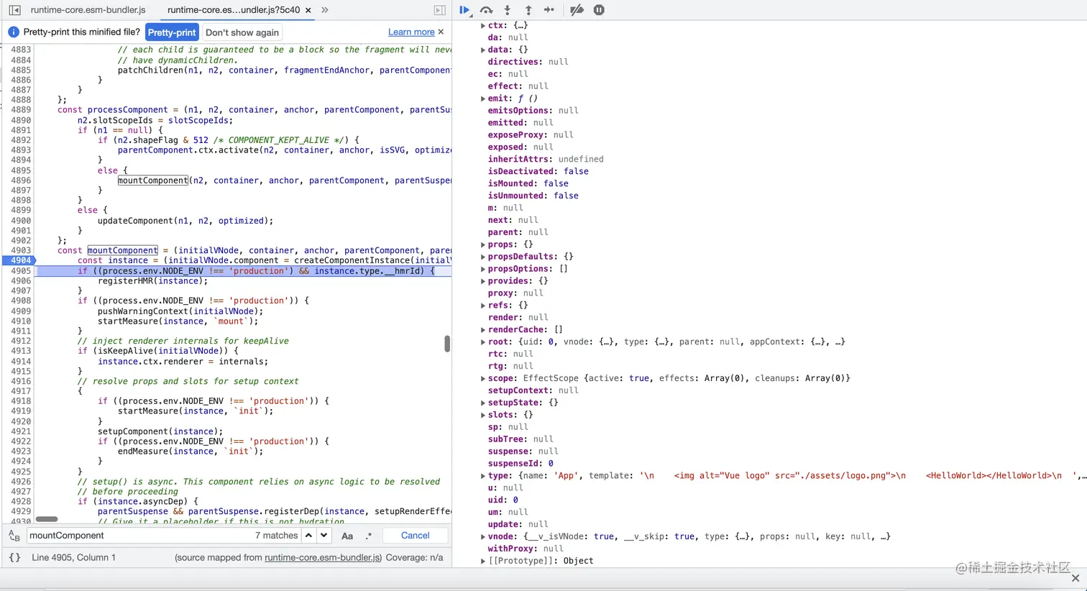Hide the debugger sidebar pane

tap(440, 10)
